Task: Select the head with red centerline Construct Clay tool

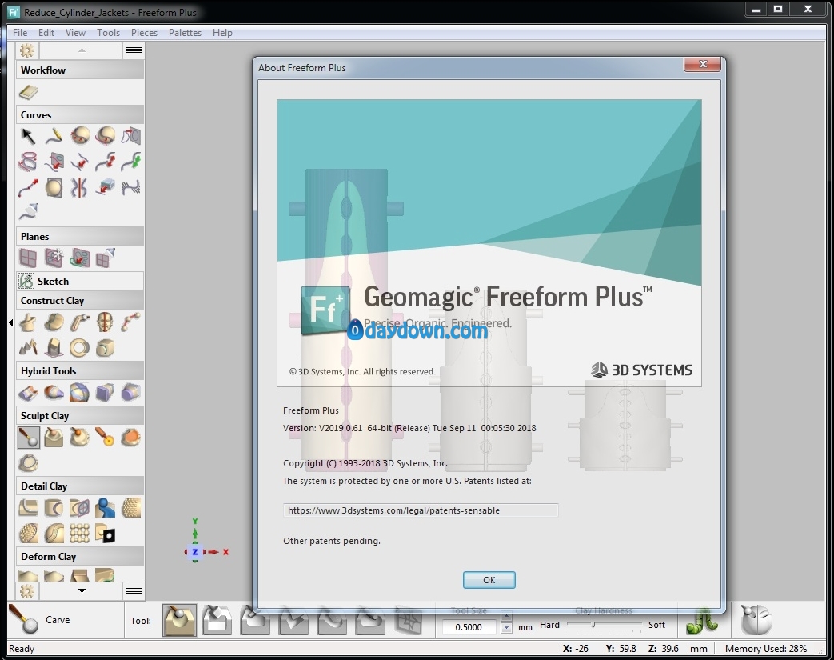Action: click(106, 322)
